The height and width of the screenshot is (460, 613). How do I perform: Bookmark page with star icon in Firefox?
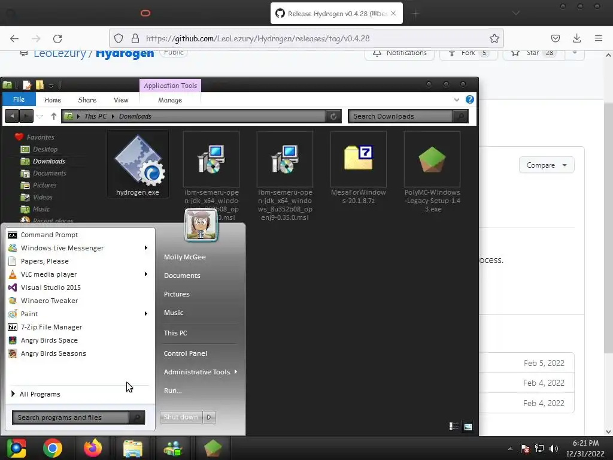point(494,38)
